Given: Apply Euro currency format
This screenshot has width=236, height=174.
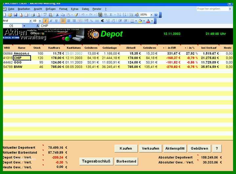Looking at the screenshot, I should point(102,21).
